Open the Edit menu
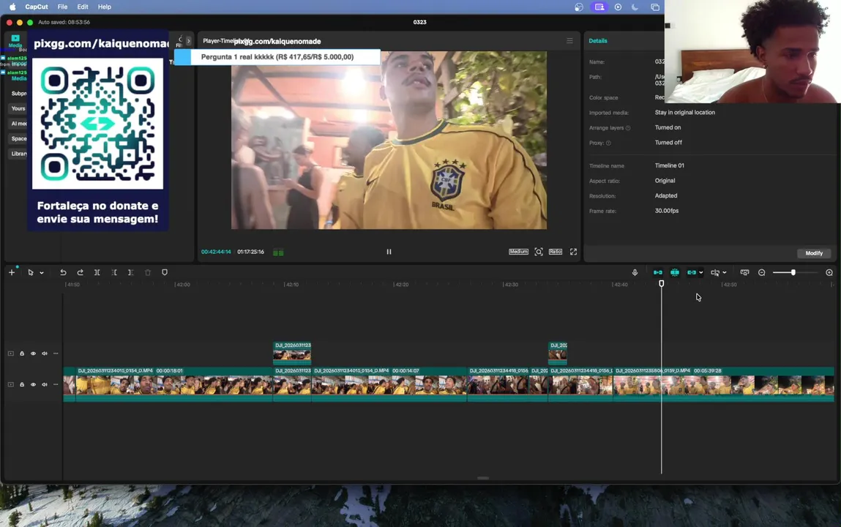 [83, 7]
